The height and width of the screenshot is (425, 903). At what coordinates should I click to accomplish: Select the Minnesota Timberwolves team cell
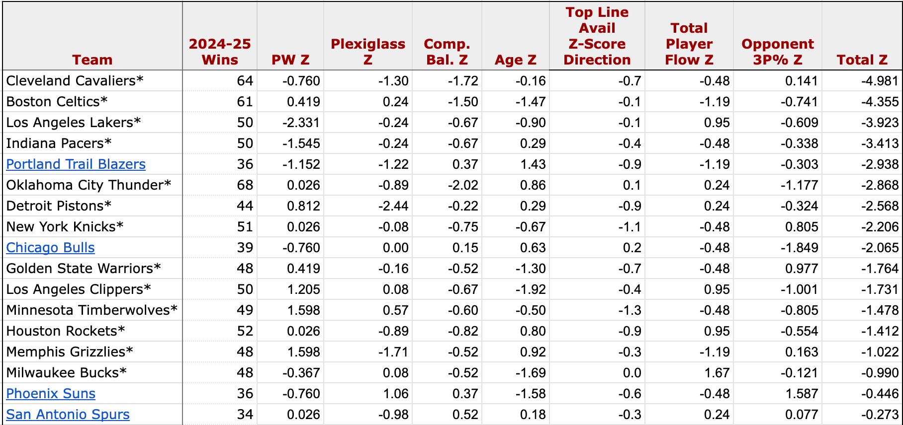point(92,310)
